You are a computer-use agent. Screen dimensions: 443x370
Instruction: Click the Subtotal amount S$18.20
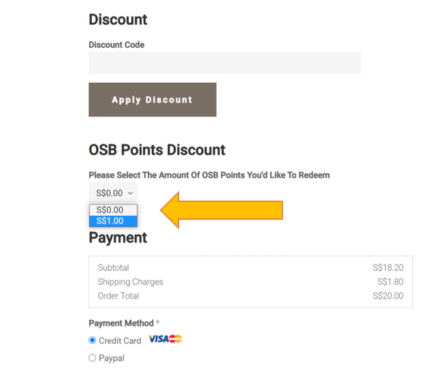click(x=388, y=267)
